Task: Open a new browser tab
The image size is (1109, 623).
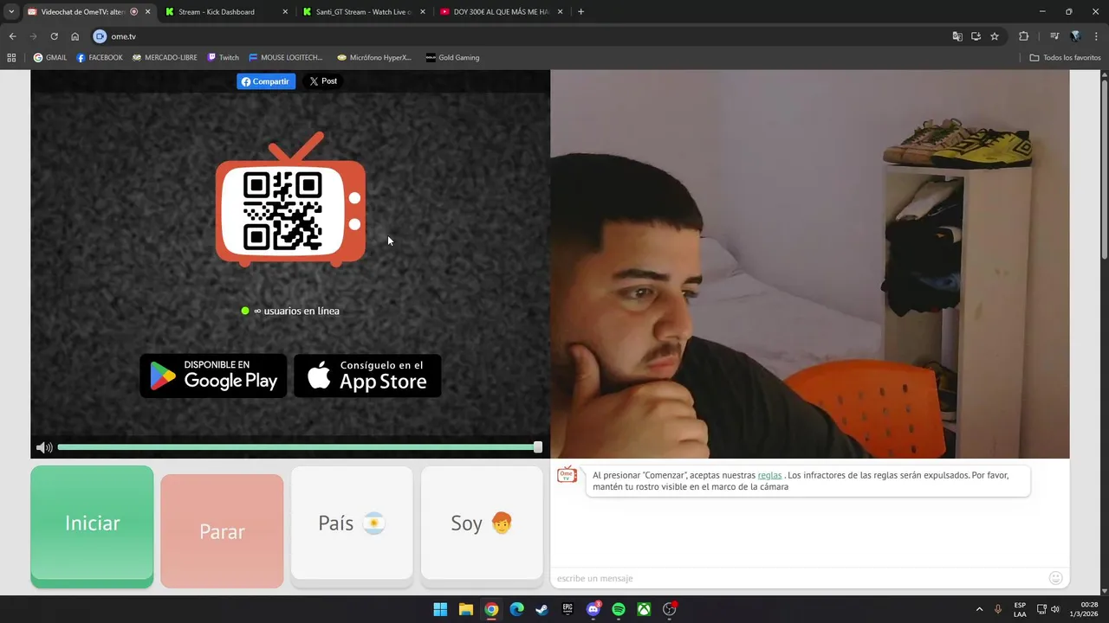Action: click(580, 12)
